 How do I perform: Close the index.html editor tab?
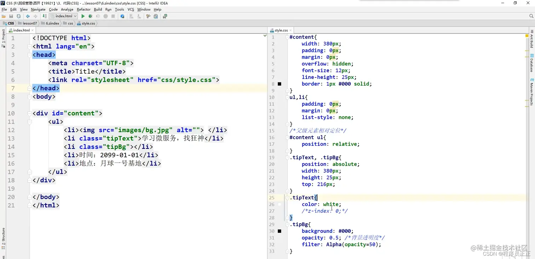tap(33, 30)
